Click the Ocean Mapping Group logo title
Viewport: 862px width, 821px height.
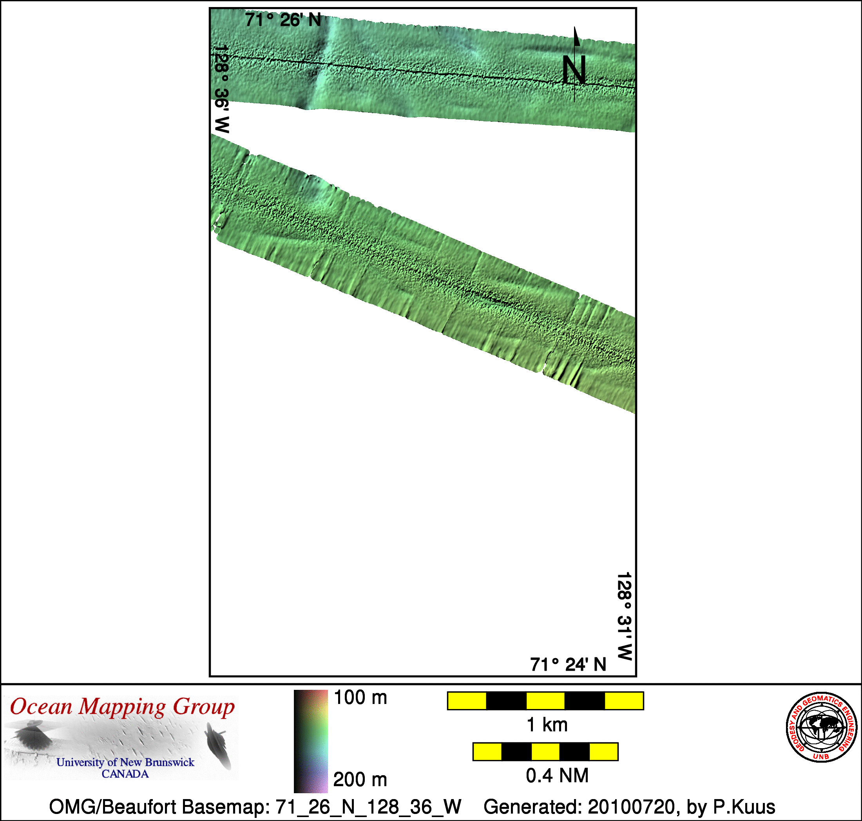pos(122,707)
